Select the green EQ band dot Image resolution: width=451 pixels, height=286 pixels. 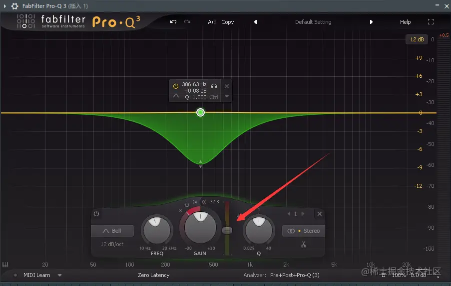(200, 113)
